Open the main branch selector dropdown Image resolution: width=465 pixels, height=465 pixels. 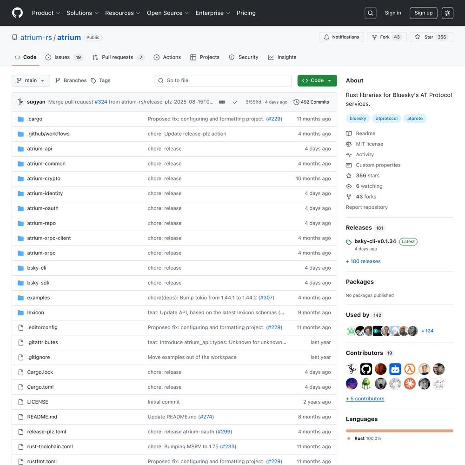point(31,80)
